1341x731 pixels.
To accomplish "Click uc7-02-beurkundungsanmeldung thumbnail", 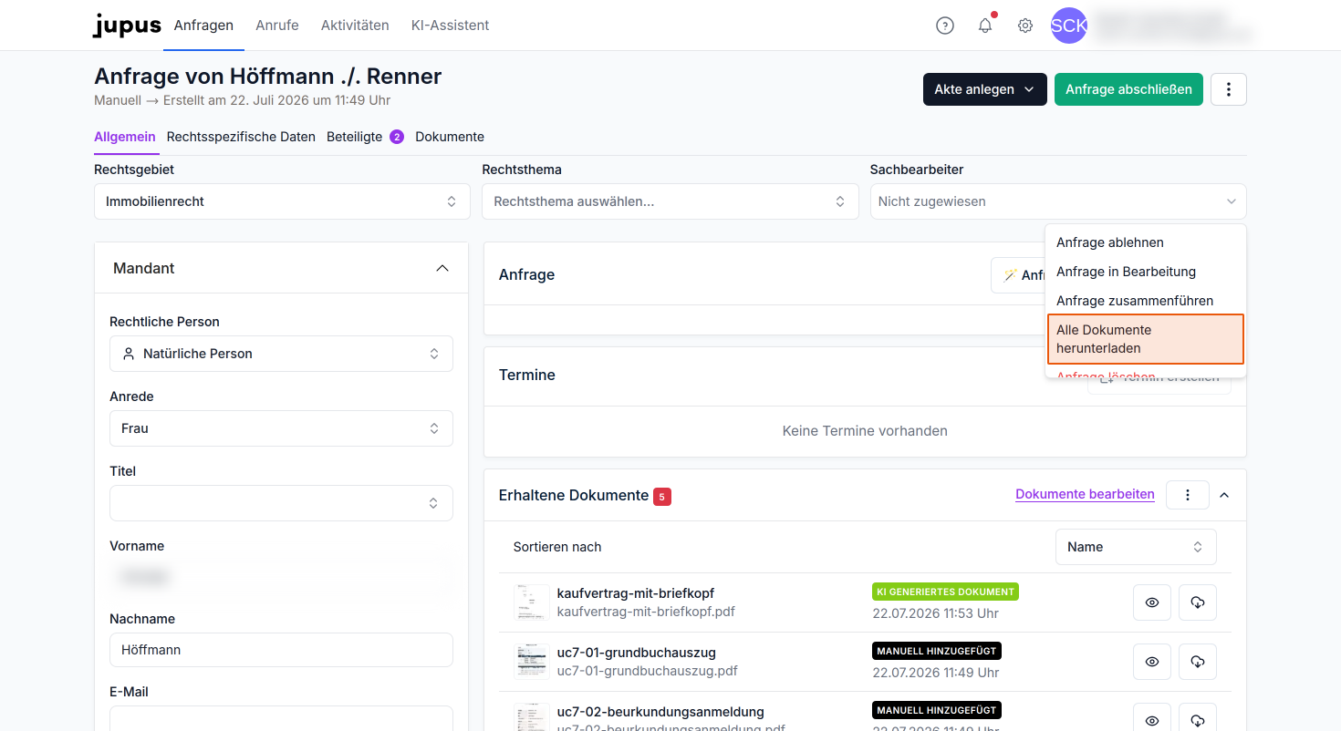I will point(531,717).
